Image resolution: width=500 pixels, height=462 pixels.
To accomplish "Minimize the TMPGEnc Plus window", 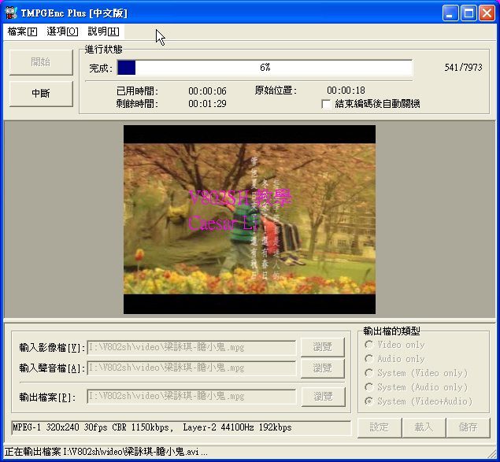I will 450,13.
